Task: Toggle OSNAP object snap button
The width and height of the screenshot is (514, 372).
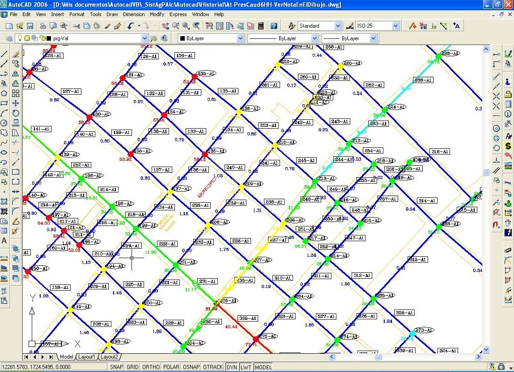Action: [x=191, y=367]
